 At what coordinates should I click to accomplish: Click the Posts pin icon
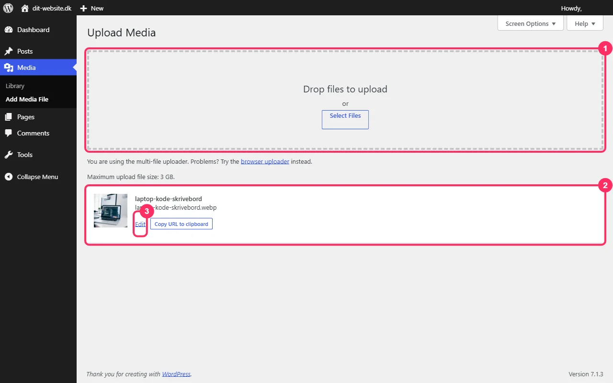coord(9,51)
